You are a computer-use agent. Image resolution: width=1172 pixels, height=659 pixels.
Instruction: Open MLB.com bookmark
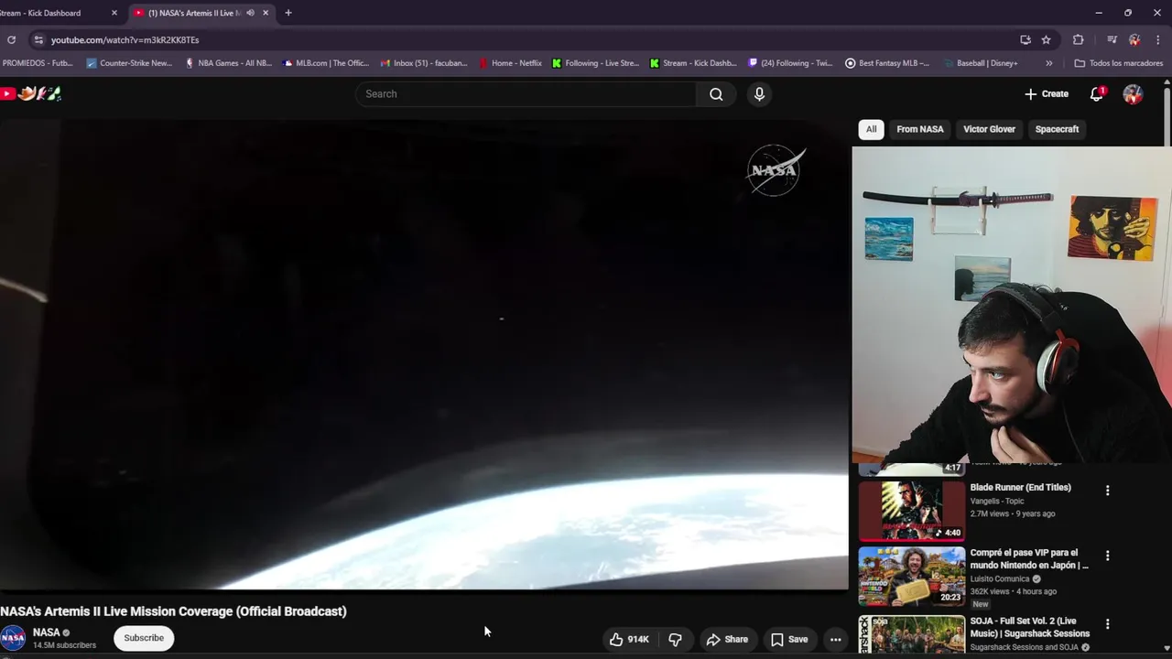click(326, 63)
